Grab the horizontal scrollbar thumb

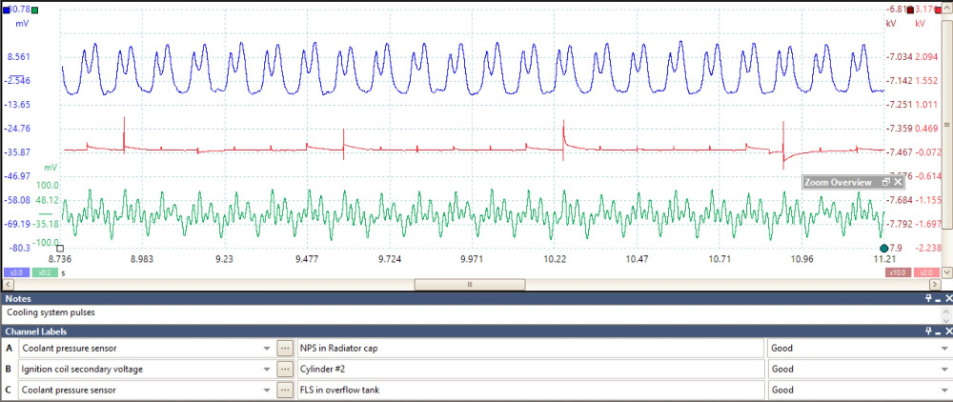tap(469, 284)
